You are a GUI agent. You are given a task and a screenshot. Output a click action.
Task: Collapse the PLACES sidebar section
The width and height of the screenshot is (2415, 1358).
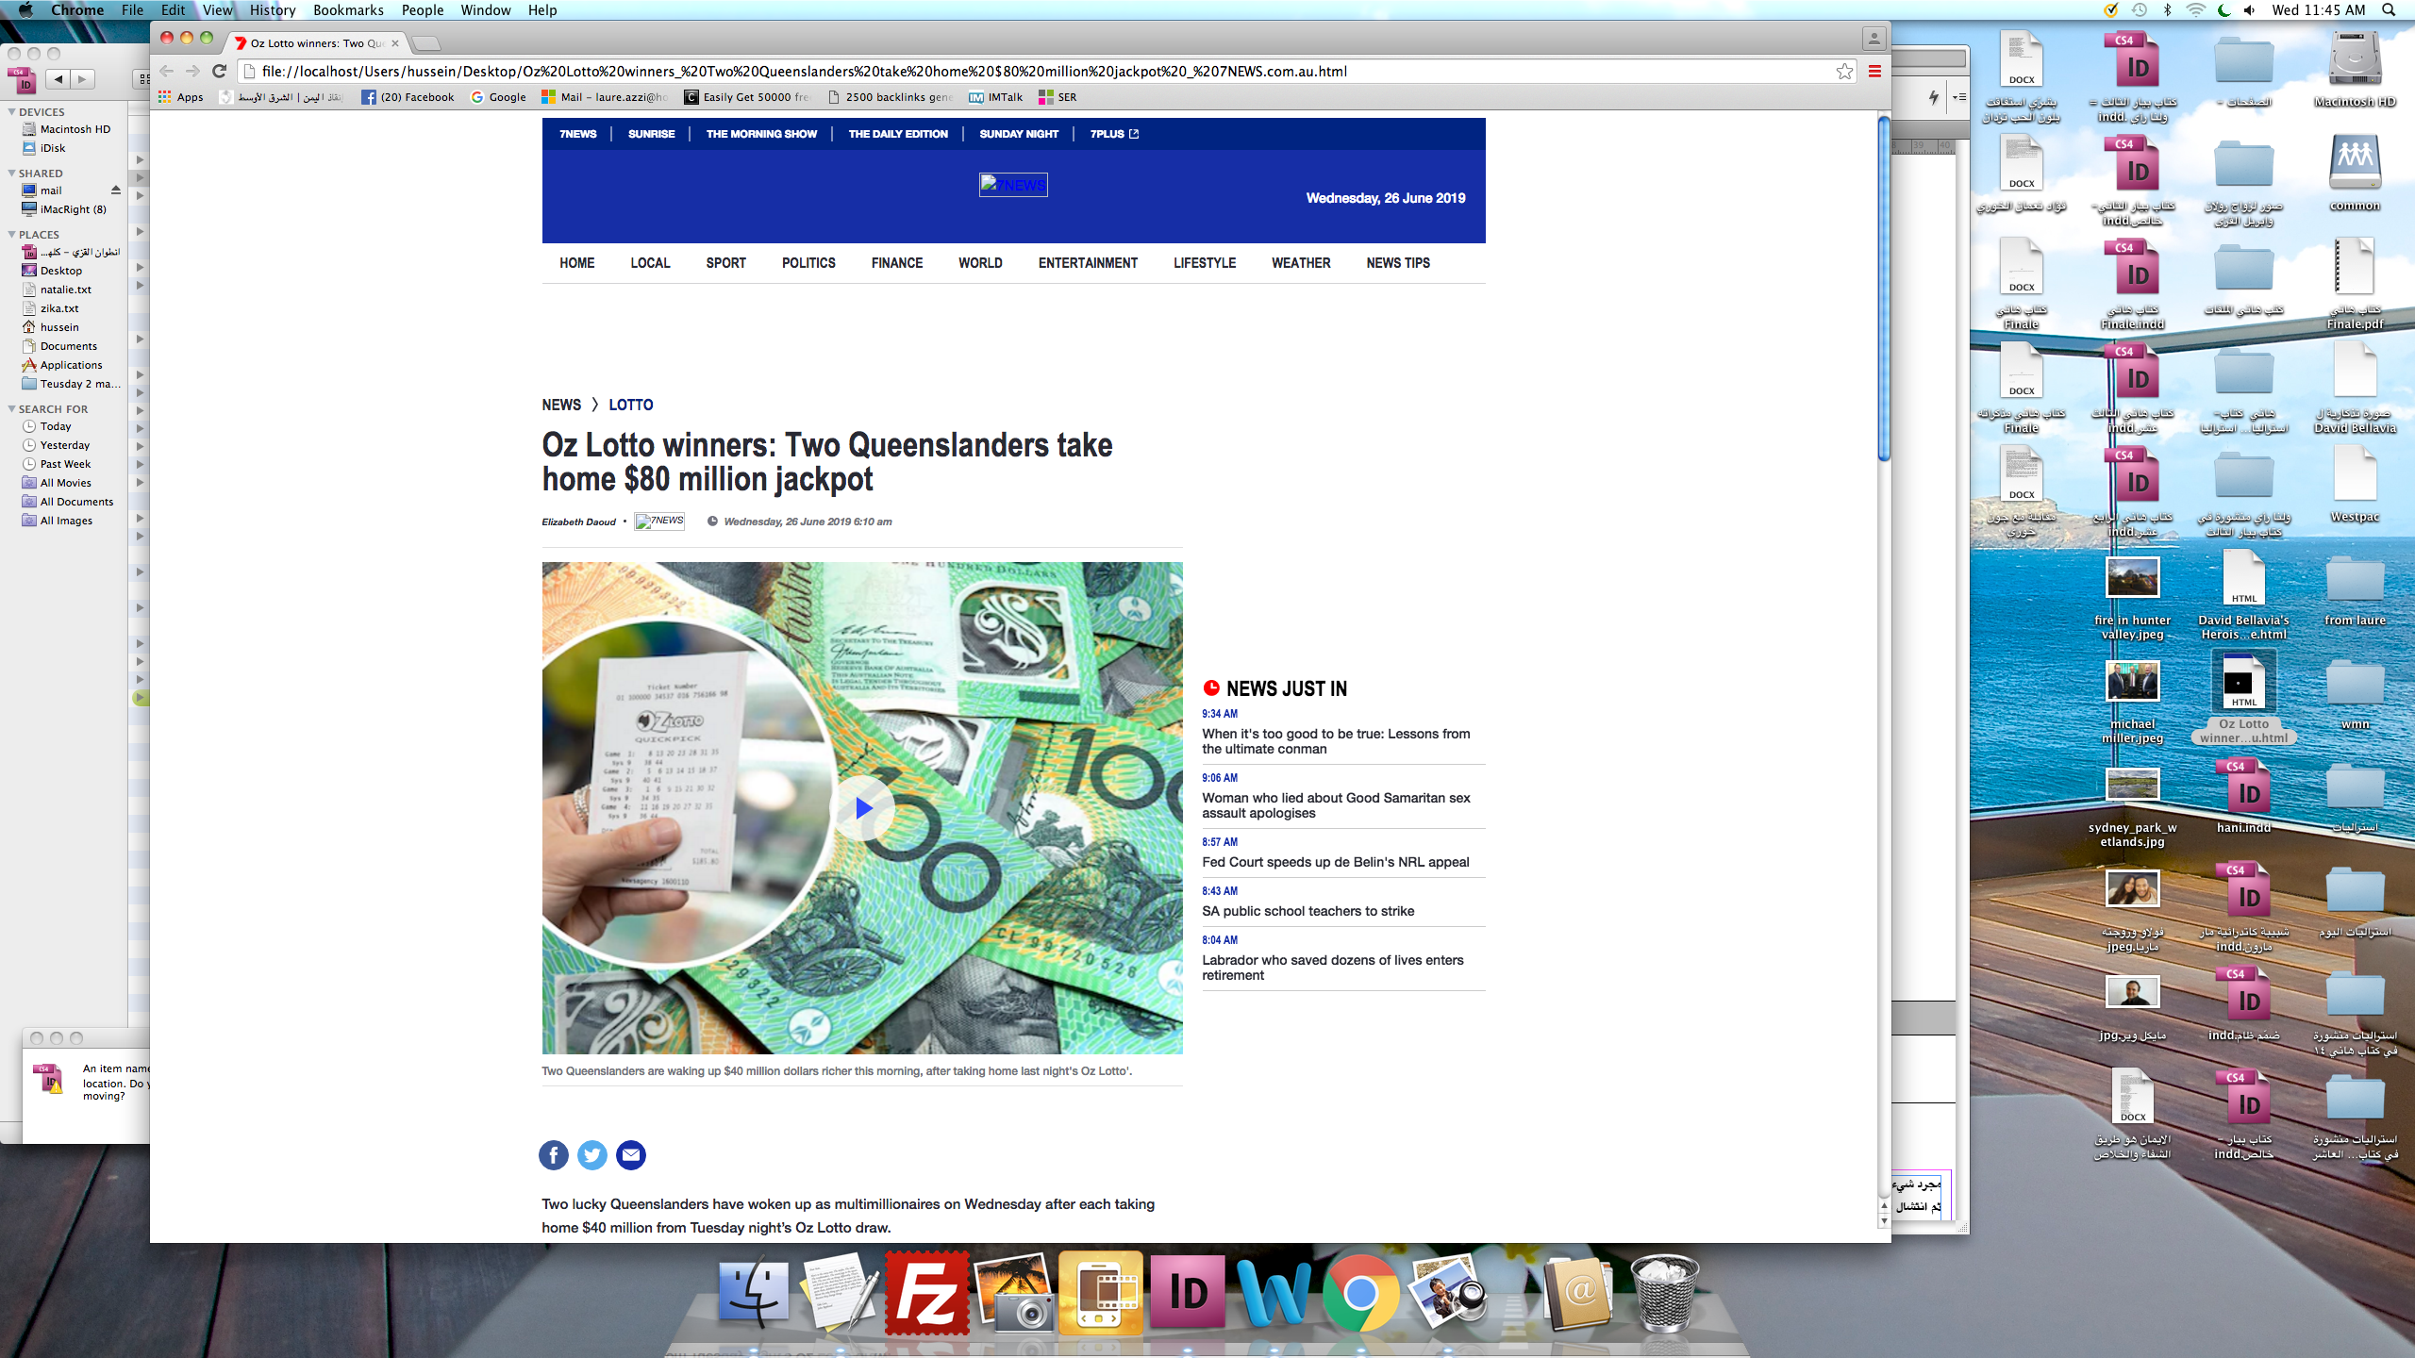(12, 235)
